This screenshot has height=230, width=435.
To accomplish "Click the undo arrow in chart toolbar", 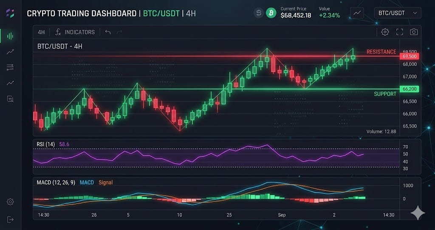I will point(108,32).
